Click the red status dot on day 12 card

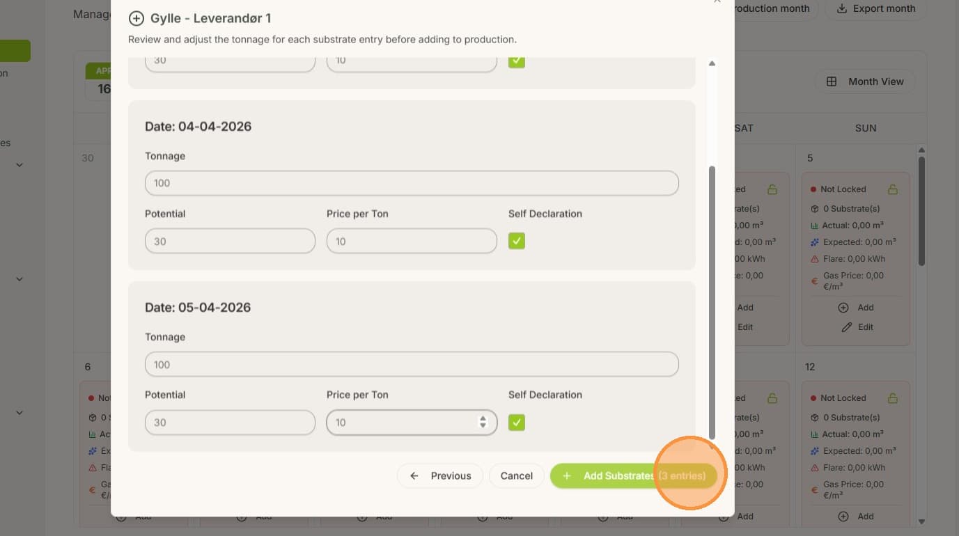[813, 398]
